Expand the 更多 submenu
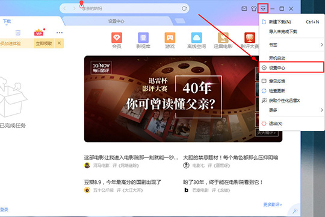The height and width of the screenshot is (217, 325). pos(291,110)
